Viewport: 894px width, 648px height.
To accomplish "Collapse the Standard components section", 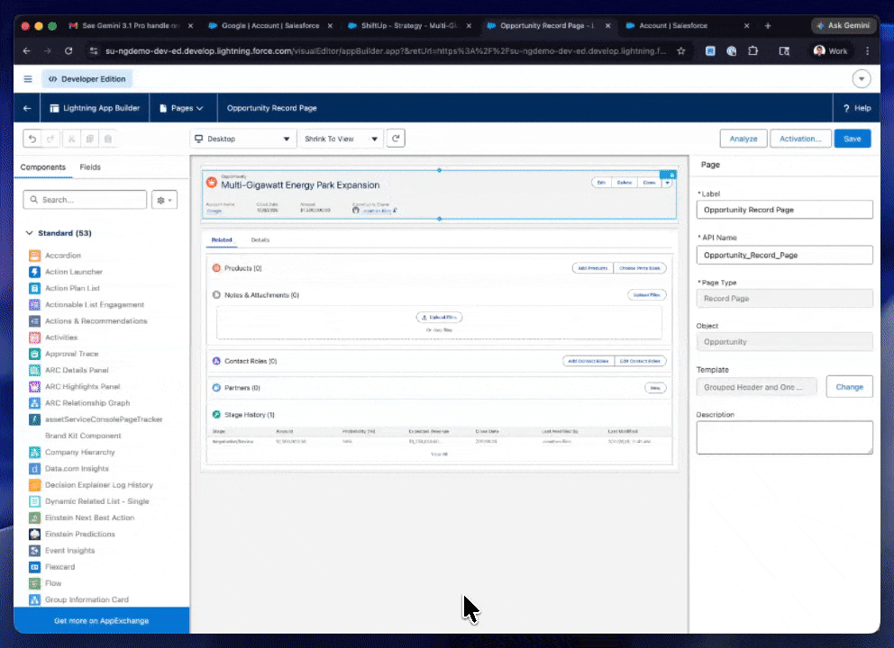I will point(29,233).
